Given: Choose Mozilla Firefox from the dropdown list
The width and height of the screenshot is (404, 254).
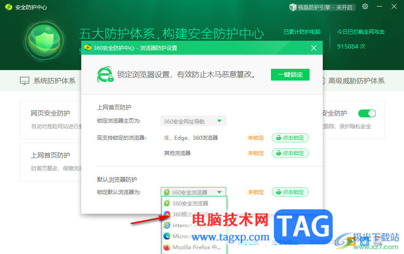Looking at the screenshot, I should [194, 247].
